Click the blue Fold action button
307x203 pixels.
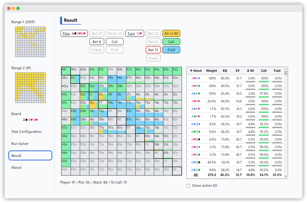pos(171,50)
